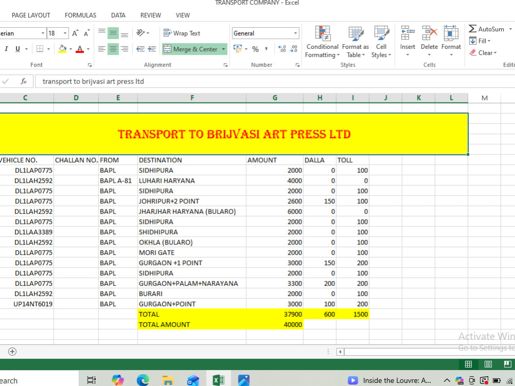Open the borders dropdown arrow

48,49
